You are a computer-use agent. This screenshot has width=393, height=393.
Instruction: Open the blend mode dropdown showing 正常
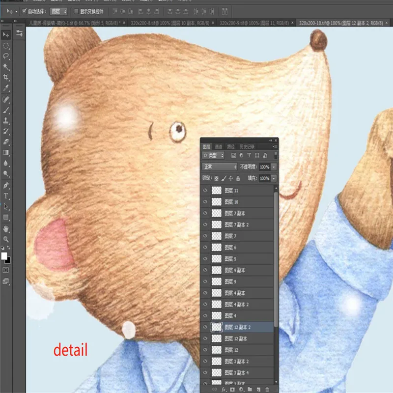tap(220, 167)
